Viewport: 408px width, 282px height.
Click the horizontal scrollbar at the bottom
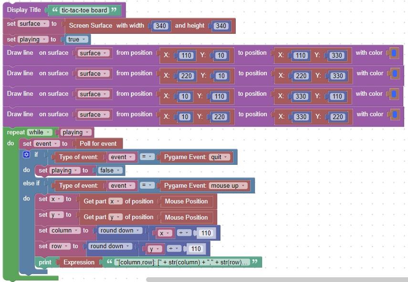277,280
